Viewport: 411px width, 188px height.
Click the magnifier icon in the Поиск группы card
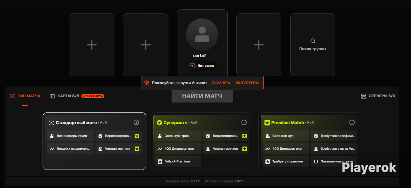point(313,41)
